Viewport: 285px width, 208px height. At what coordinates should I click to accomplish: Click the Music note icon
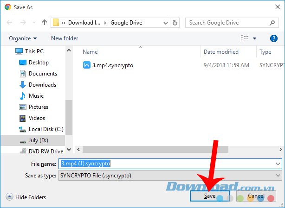(x=23, y=96)
